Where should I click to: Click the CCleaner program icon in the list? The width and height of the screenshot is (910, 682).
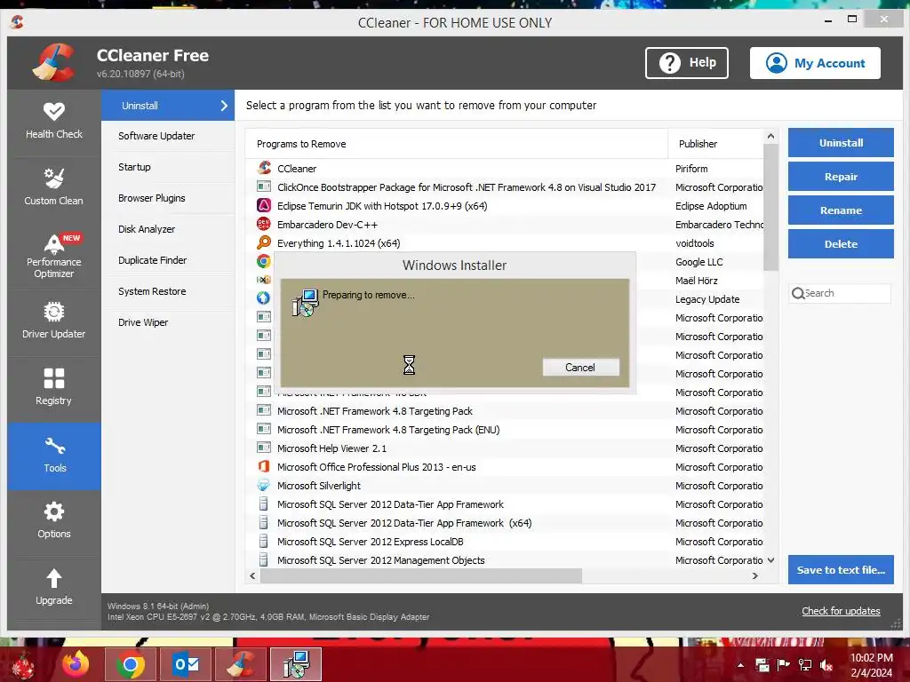pyautogui.click(x=264, y=168)
